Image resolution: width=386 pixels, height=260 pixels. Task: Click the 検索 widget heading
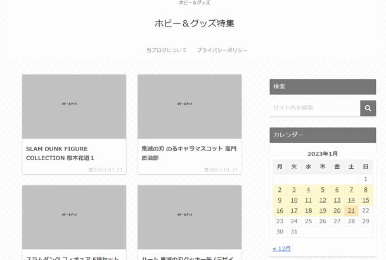pos(323,87)
